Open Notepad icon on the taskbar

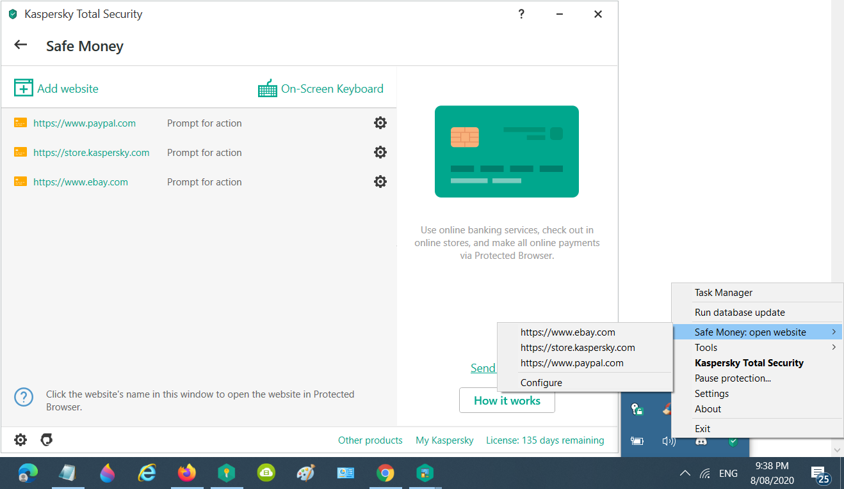[x=68, y=473]
